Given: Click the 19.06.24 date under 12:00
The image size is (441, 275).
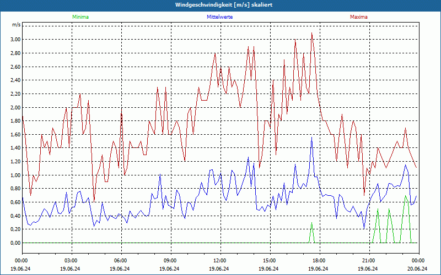Looking at the screenshot, I should [x=219, y=268].
